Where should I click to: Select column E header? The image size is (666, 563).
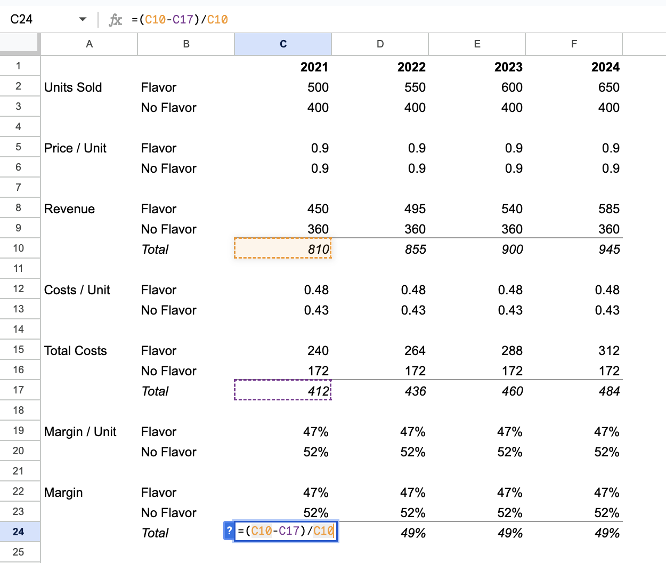click(477, 44)
